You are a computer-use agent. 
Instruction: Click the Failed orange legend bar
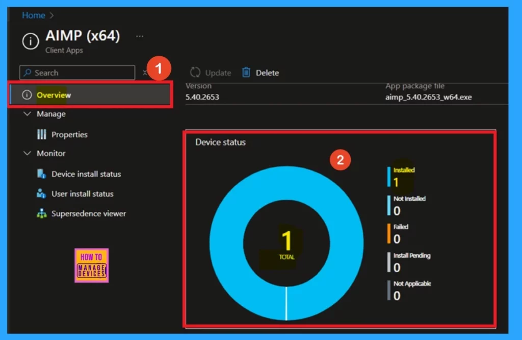[388, 234]
